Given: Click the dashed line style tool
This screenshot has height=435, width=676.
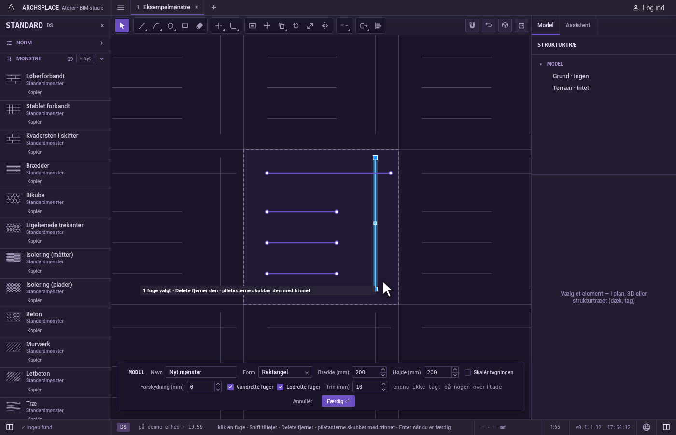Looking at the screenshot, I should point(344,26).
